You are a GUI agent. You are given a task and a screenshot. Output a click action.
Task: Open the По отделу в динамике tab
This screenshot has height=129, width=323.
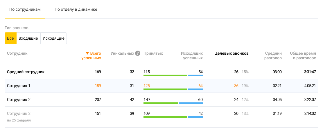click(76, 10)
